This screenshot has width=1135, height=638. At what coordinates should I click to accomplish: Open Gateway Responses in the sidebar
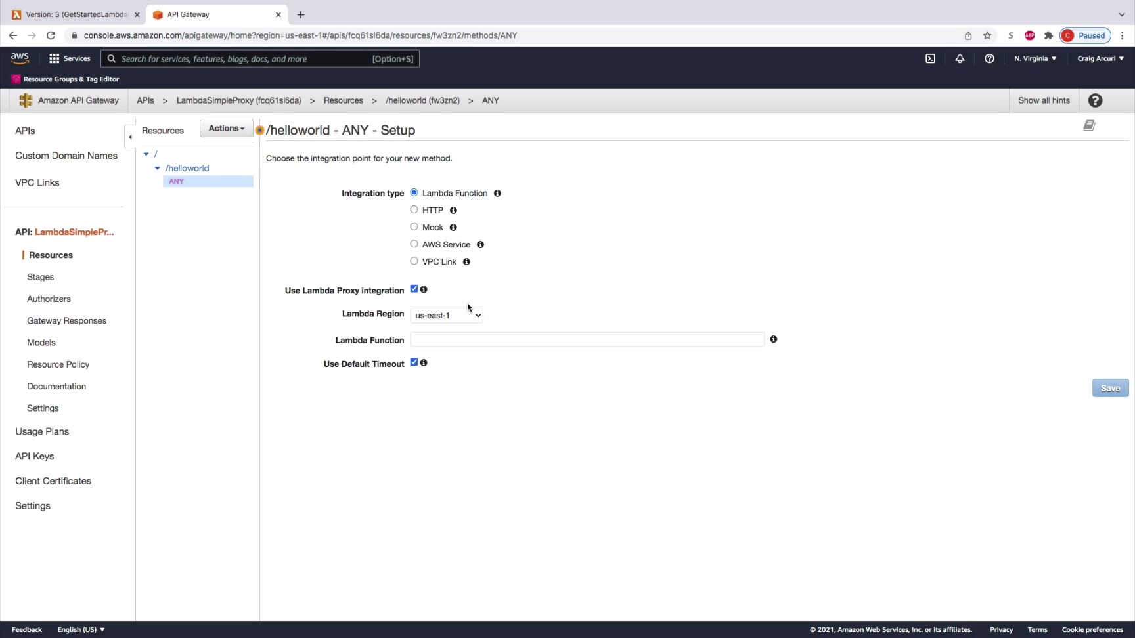click(66, 320)
